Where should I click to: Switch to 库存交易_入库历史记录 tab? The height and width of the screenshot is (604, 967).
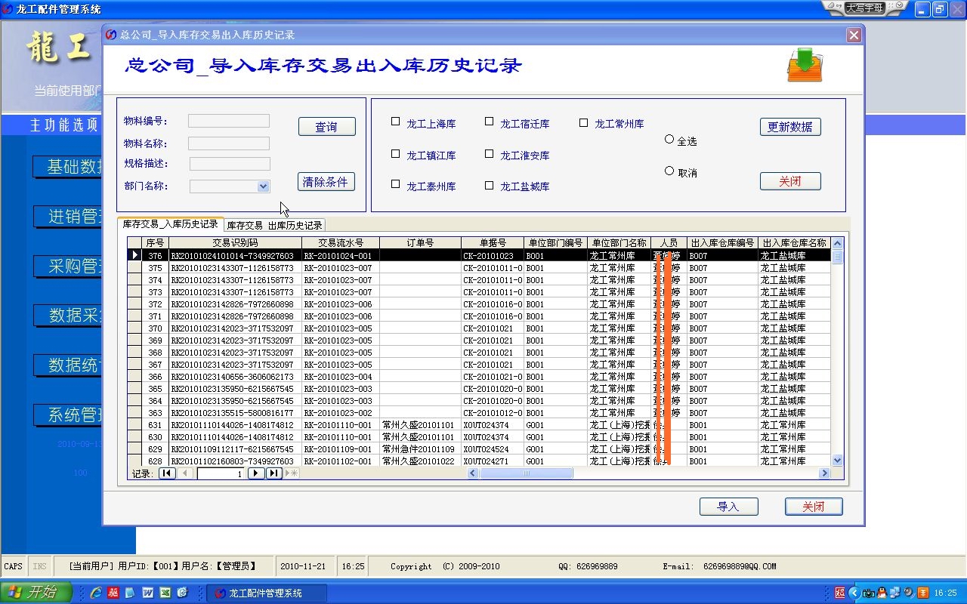click(x=171, y=224)
